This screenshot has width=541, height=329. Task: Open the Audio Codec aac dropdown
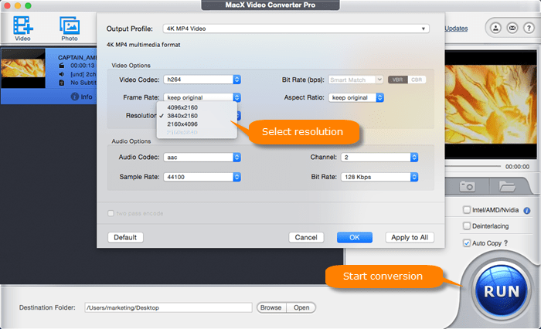tap(202, 158)
